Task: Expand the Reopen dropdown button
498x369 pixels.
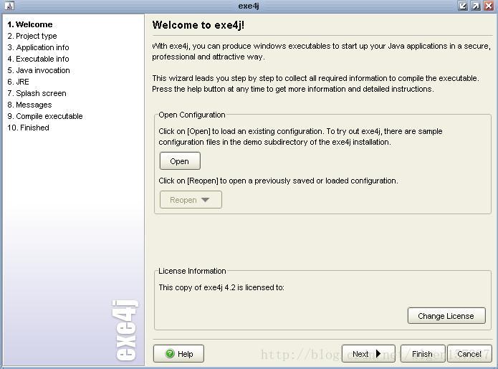Action: pyautogui.click(x=191, y=200)
